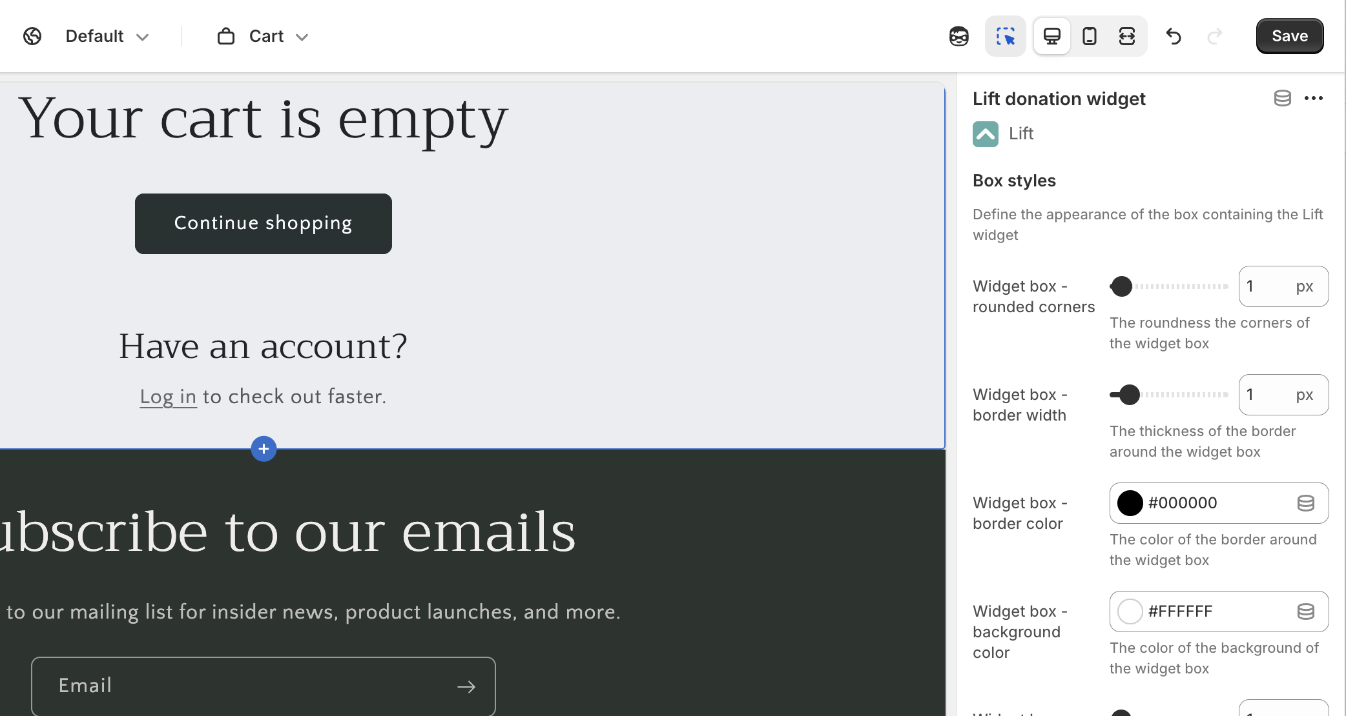Click the blue add section plus button
This screenshot has height=716, width=1346.
pos(264,449)
